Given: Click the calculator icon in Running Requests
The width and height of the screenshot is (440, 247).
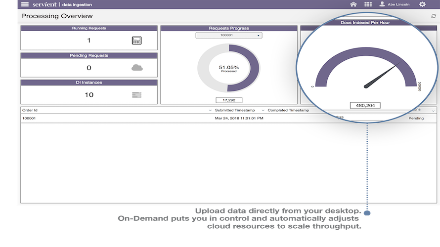Looking at the screenshot, I should [x=136, y=41].
